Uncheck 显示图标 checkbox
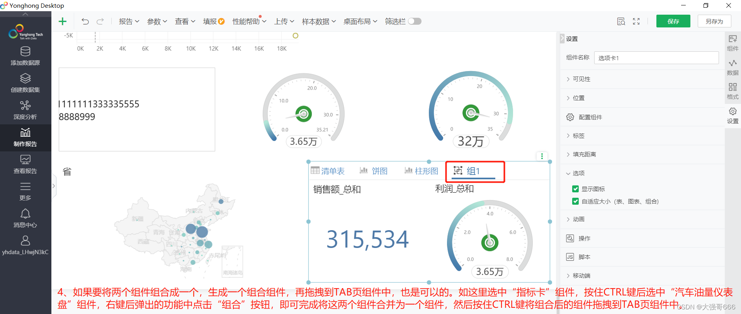Screen dimensions: 741x314 tap(575, 189)
